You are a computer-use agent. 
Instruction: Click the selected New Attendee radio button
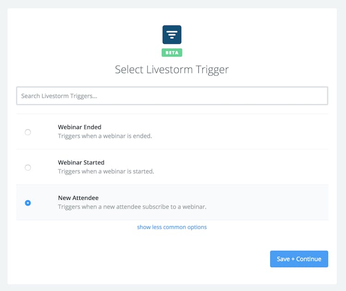(x=28, y=203)
